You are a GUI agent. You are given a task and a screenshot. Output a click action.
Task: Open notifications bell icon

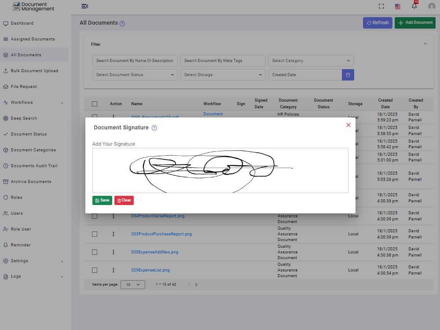point(414,6)
